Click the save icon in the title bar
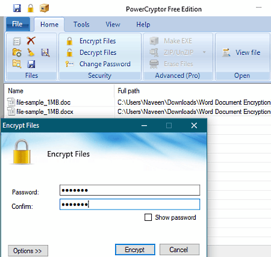This screenshot has width=271, height=257. [x=17, y=8]
